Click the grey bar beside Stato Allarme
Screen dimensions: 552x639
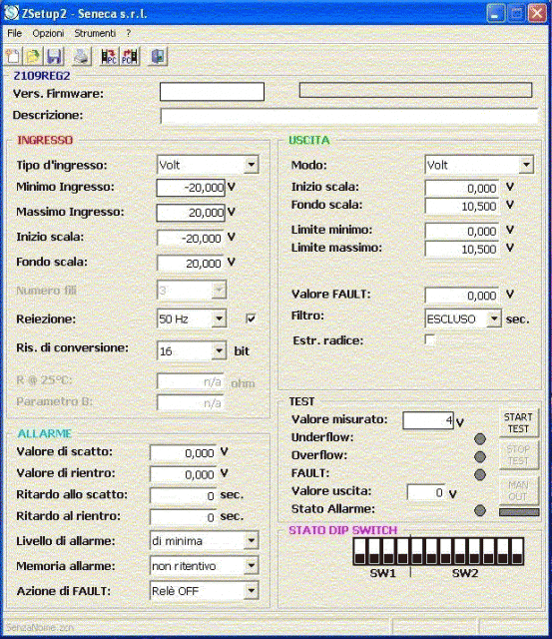(519, 512)
